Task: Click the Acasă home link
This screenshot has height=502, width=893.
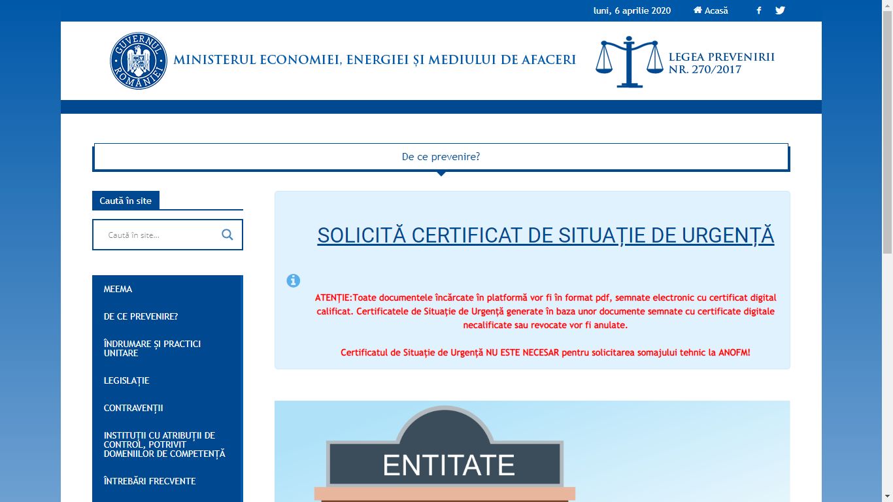Action: point(711,10)
